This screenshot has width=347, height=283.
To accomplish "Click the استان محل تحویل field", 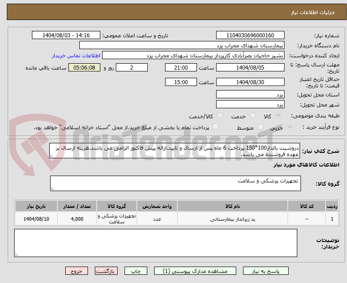I will 250,94.
